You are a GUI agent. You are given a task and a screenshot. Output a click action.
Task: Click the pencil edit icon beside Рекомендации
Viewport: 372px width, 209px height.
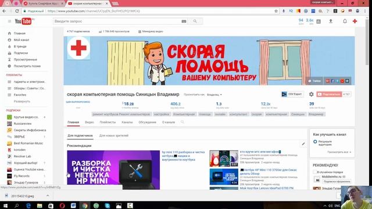coord(303,144)
